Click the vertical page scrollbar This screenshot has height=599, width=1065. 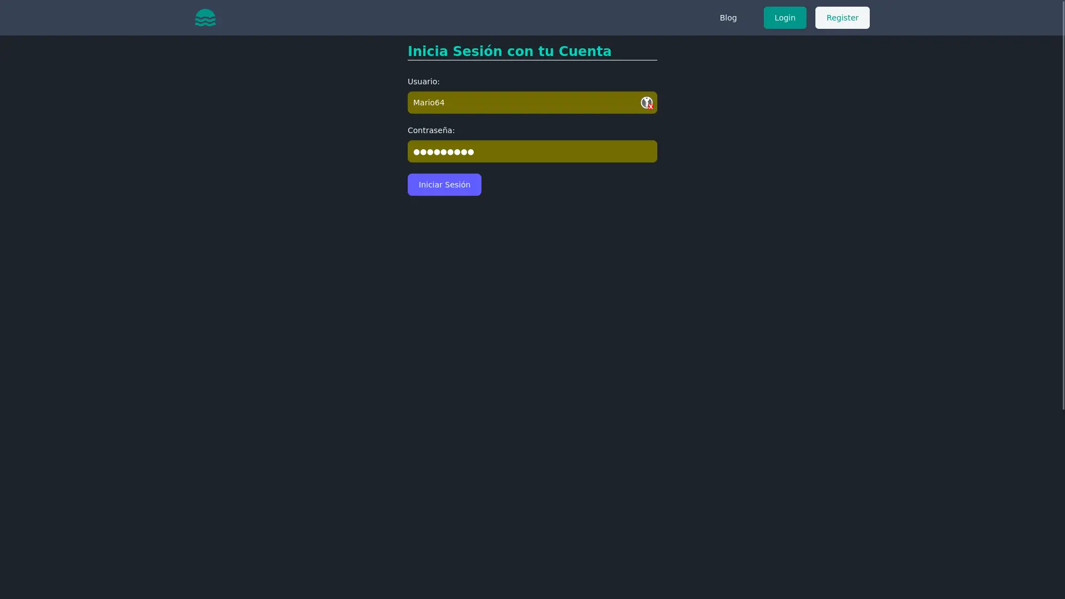tap(1063, 205)
